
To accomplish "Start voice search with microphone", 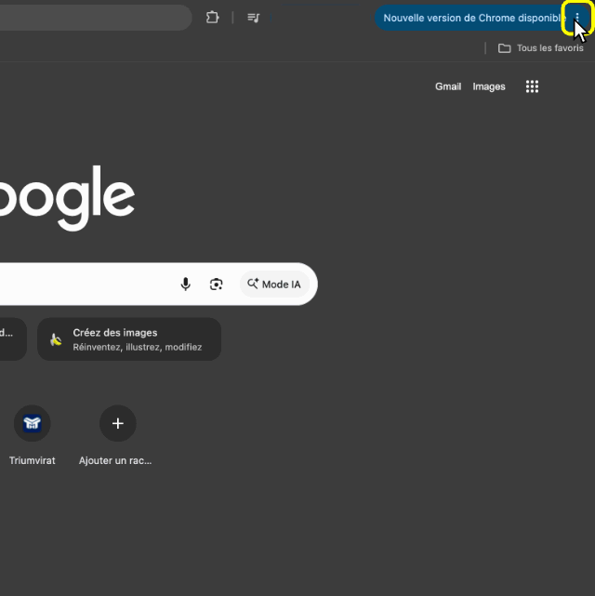I will coord(185,284).
